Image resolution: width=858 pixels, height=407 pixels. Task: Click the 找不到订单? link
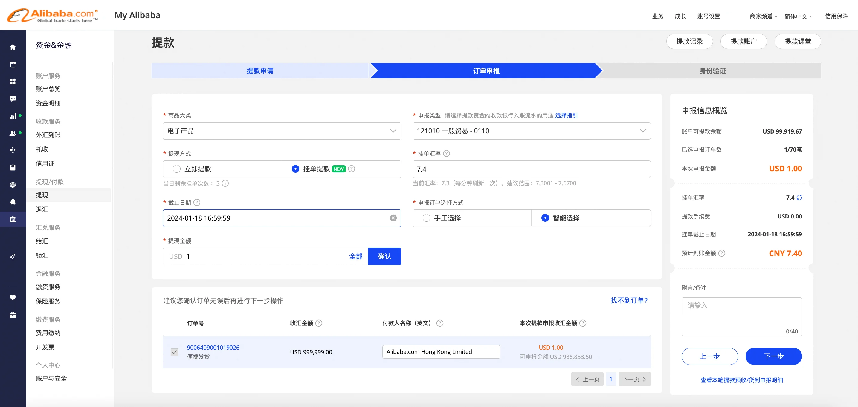(629, 300)
